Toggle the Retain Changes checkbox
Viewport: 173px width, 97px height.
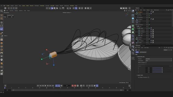[146, 62]
